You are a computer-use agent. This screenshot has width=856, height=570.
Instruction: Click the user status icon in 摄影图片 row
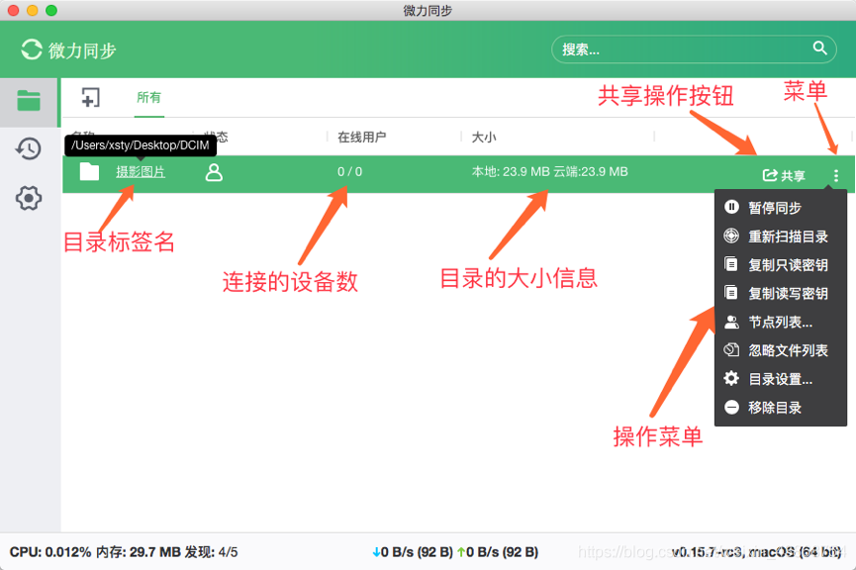214,172
